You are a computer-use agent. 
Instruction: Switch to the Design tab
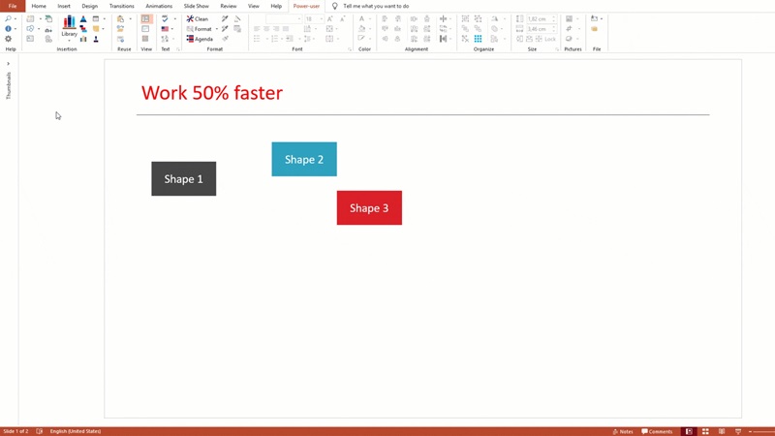89,6
